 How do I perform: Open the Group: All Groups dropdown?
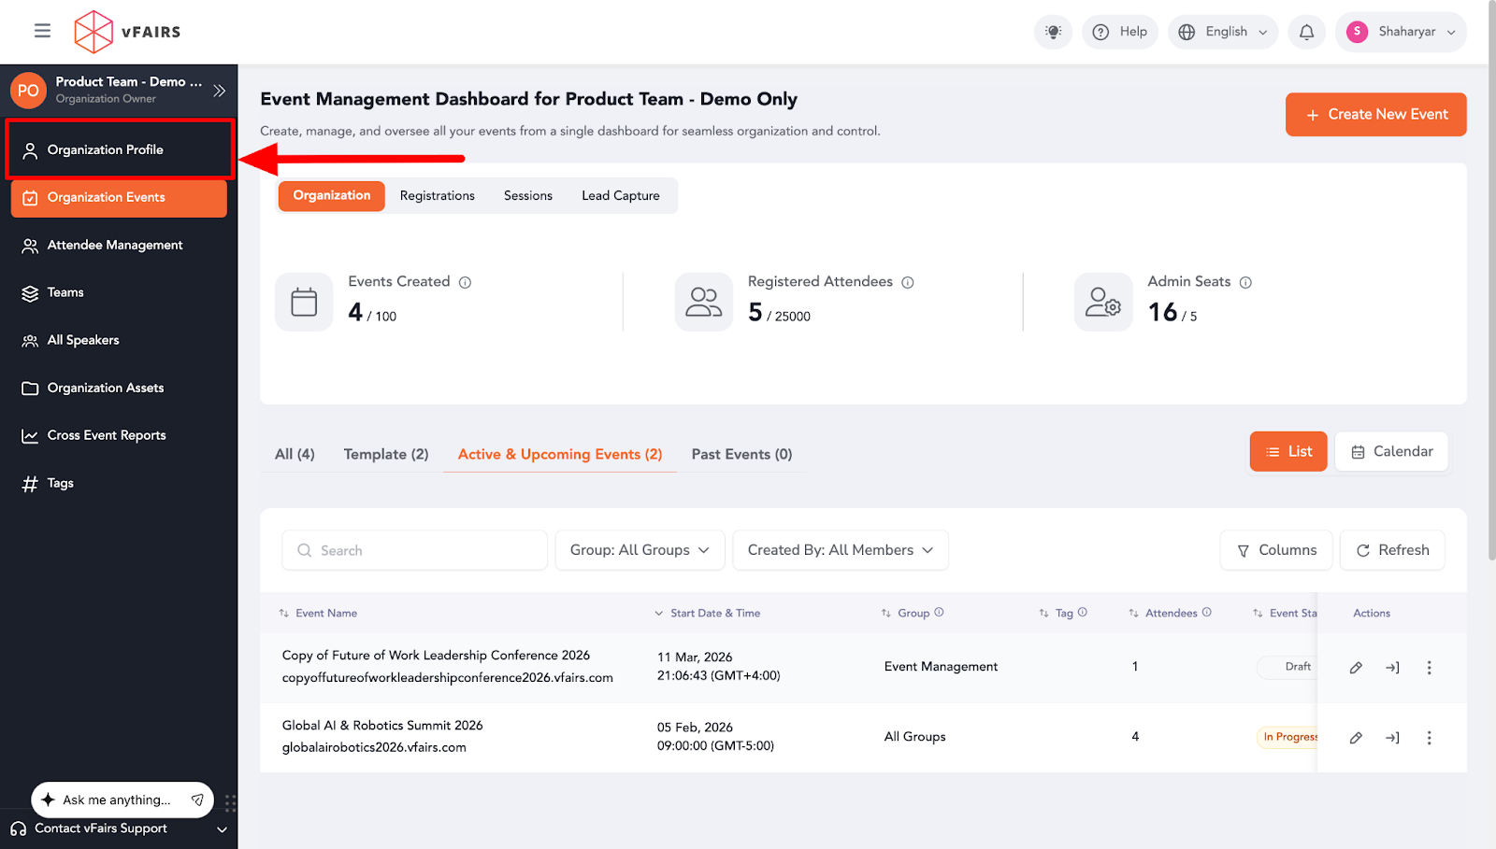point(640,550)
